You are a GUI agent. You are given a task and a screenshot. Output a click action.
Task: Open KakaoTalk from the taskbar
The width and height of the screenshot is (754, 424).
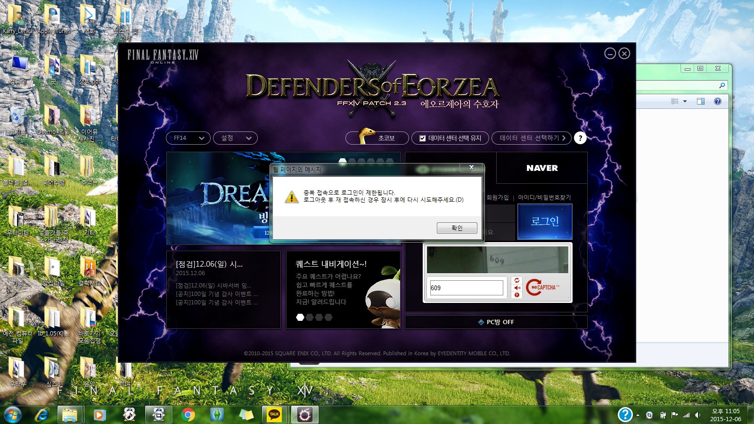(x=274, y=415)
